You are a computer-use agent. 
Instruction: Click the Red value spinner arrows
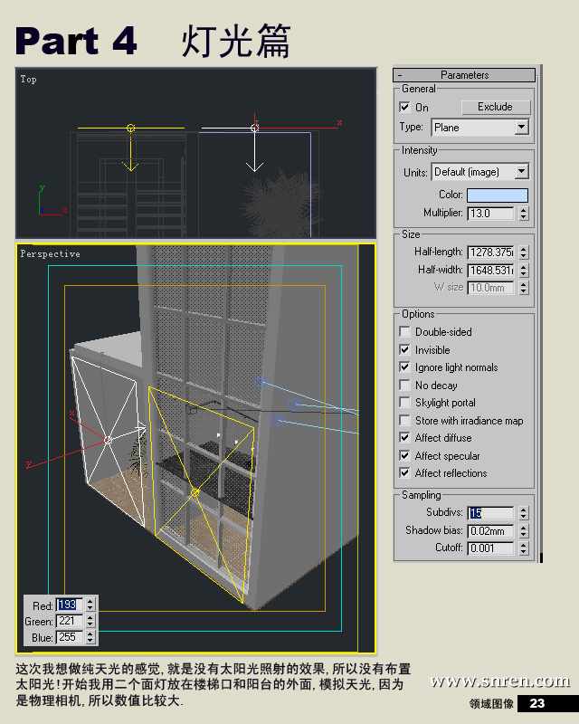(x=90, y=605)
